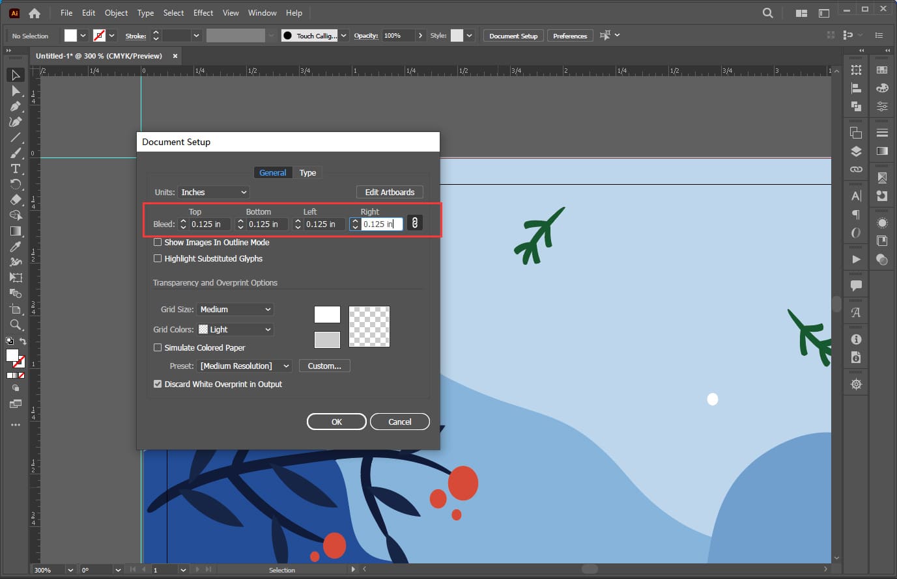Select the Free Transform tool
This screenshot has height=579, width=897.
(16, 278)
